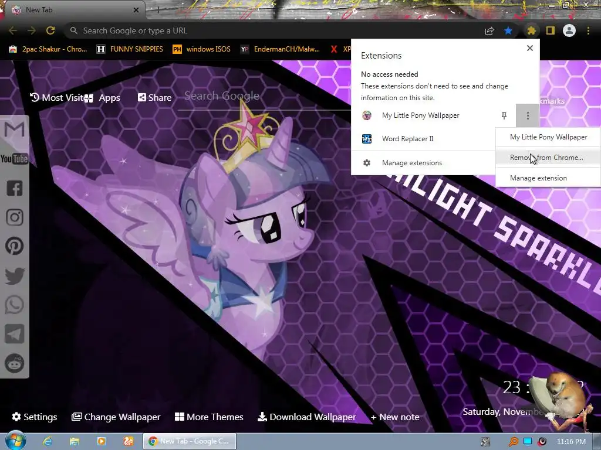This screenshot has width=601, height=450.
Task: Click the blue bookmark star icon
Action: (x=508, y=30)
